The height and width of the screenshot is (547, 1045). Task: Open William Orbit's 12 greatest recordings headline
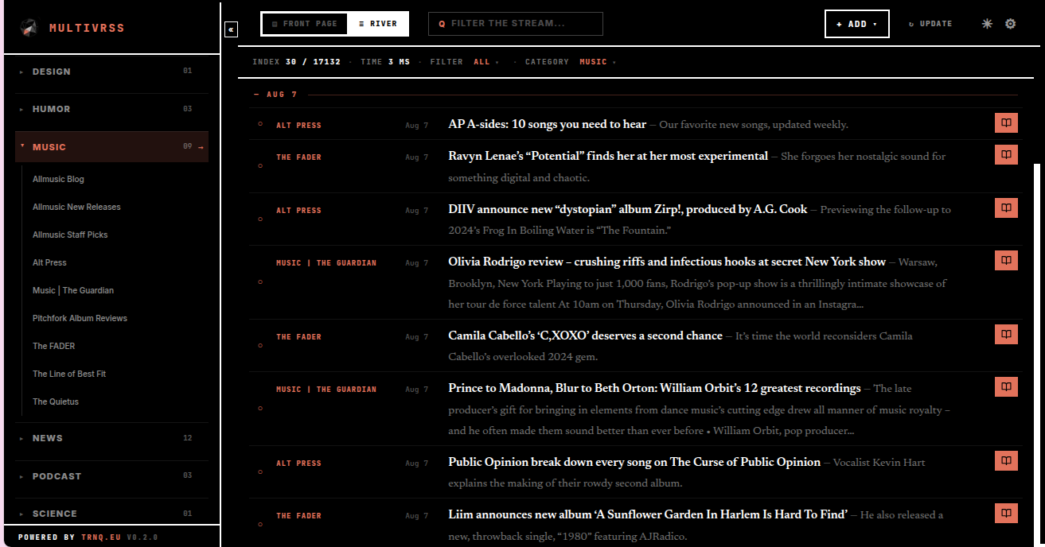coord(654,388)
